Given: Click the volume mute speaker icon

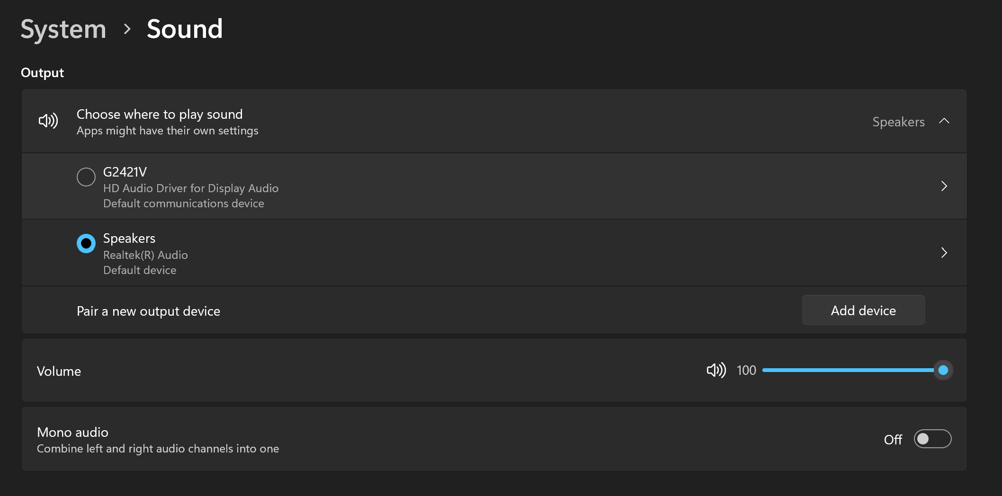Looking at the screenshot, I should (x=716, y=370).
